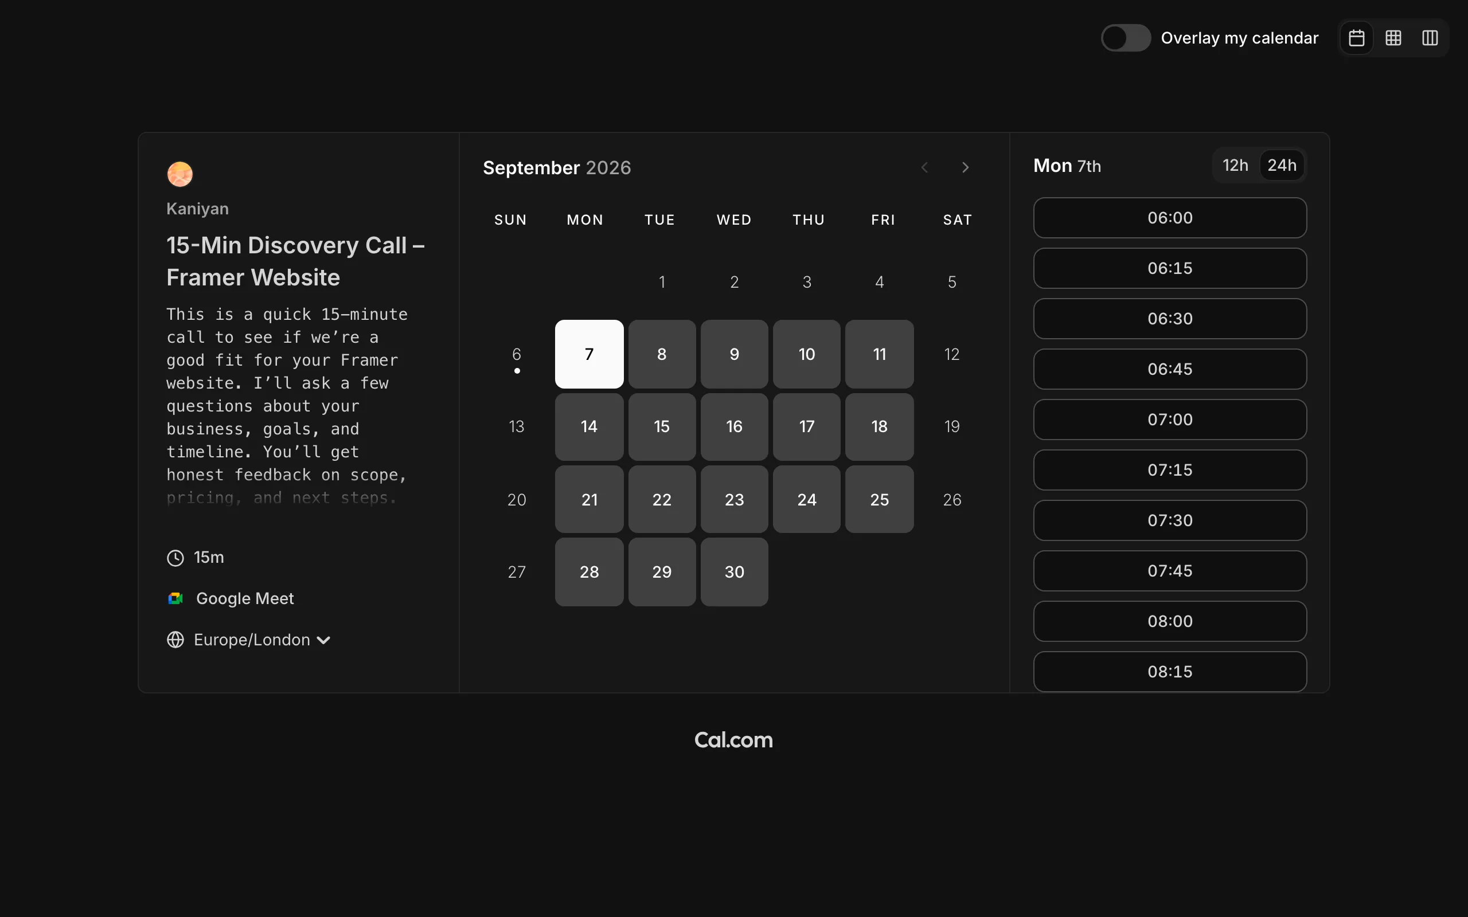
Task: Click unavailable Saturday date 12
Action: pos(952,354)
